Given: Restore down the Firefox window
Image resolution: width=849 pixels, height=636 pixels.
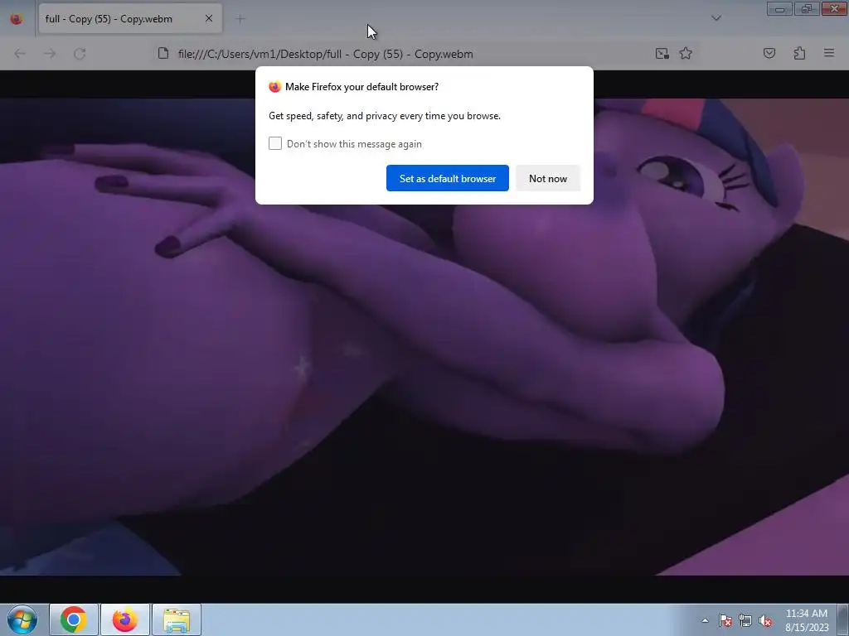Looking at the screenshot, I should coord(807,8).
